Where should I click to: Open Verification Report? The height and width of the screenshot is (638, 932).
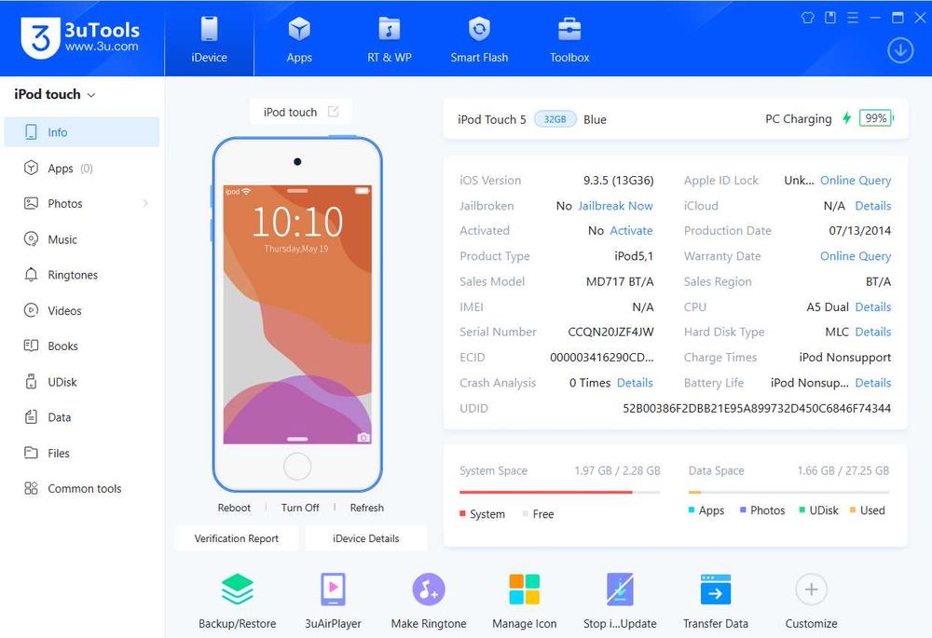click(x=236, y=538)
